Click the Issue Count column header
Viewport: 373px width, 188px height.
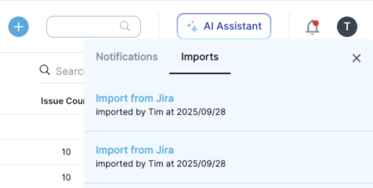point(63,101)
